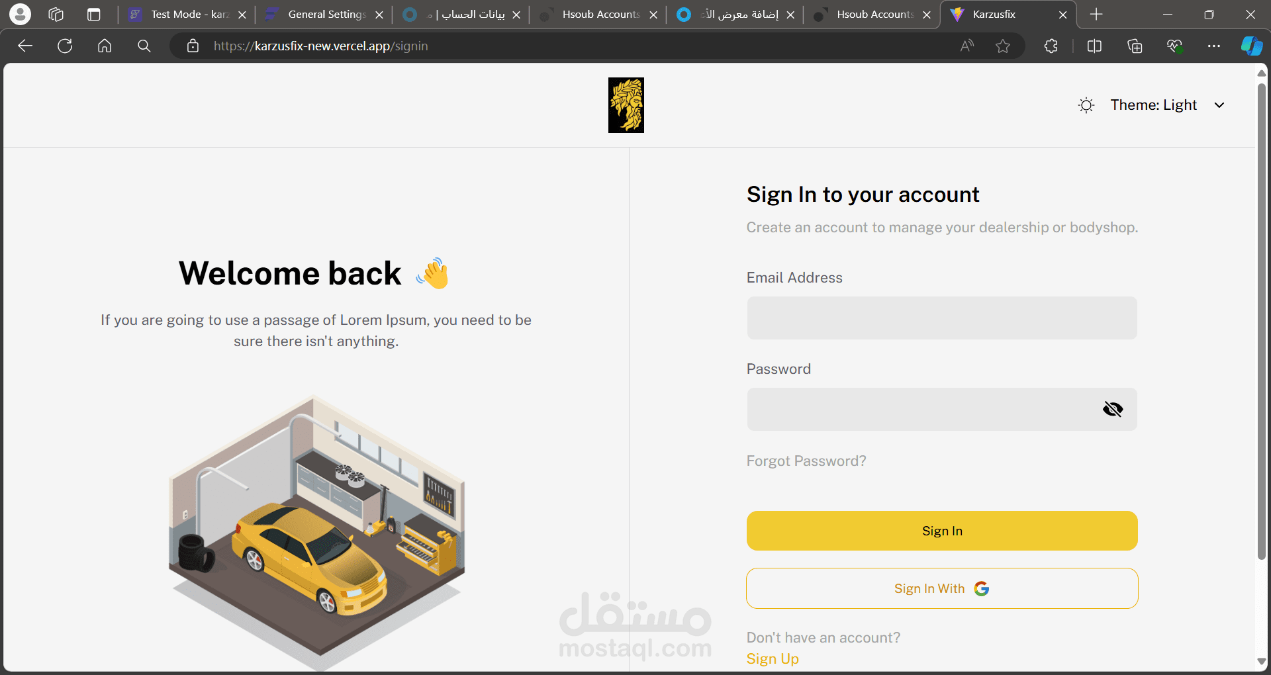Open the Read aloud icon

pyautogui.click(x=967, y=46)
